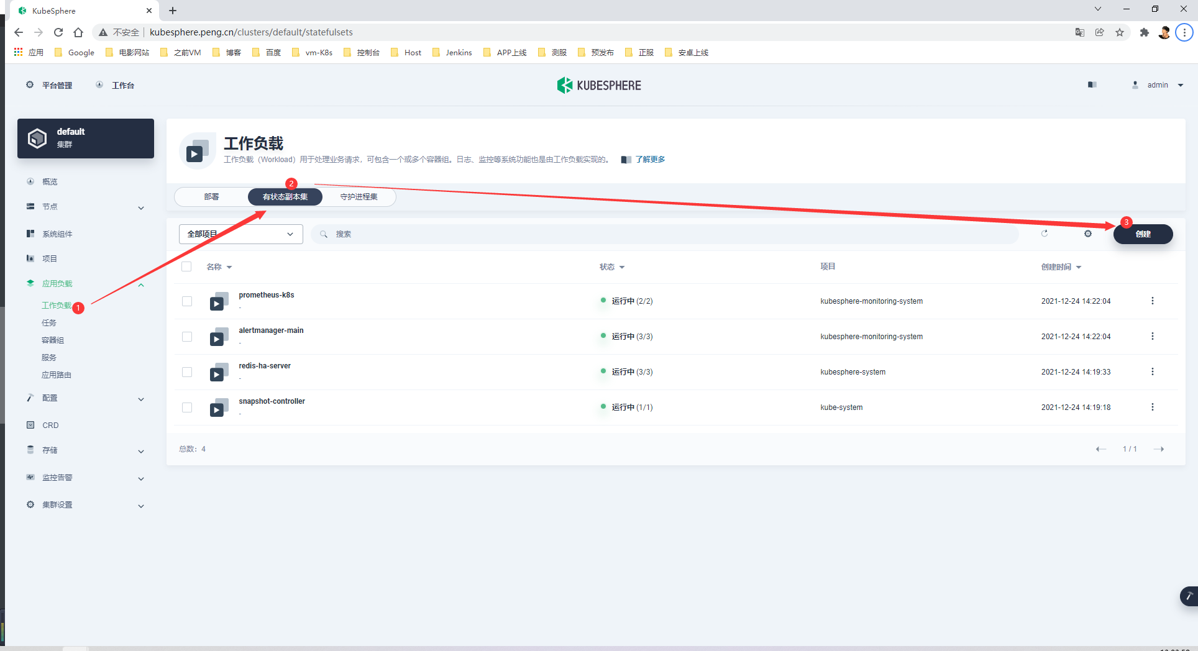Click the admin user avatar icon
The width and height of the screenshot is (1198, 651).
point(1135,84)
